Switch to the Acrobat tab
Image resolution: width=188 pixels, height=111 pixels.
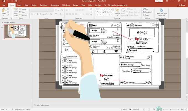click(98, 5)
